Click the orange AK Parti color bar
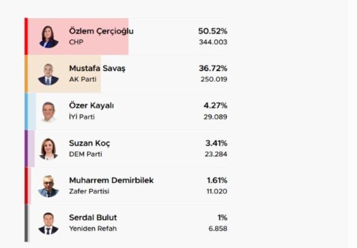This screenshot has width=357, height=248. click(26, 74)
